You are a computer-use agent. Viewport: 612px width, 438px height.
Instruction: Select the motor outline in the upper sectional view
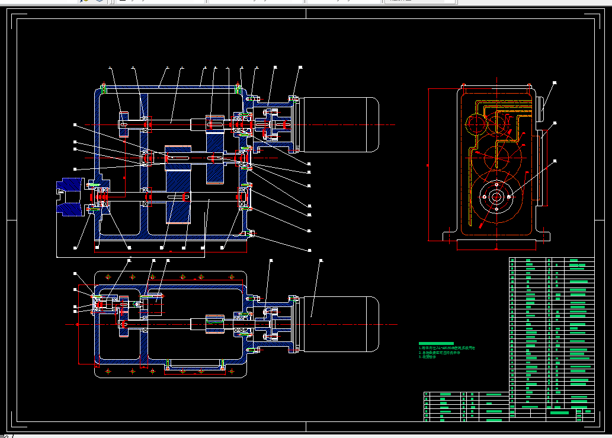[x=339, y=124]
